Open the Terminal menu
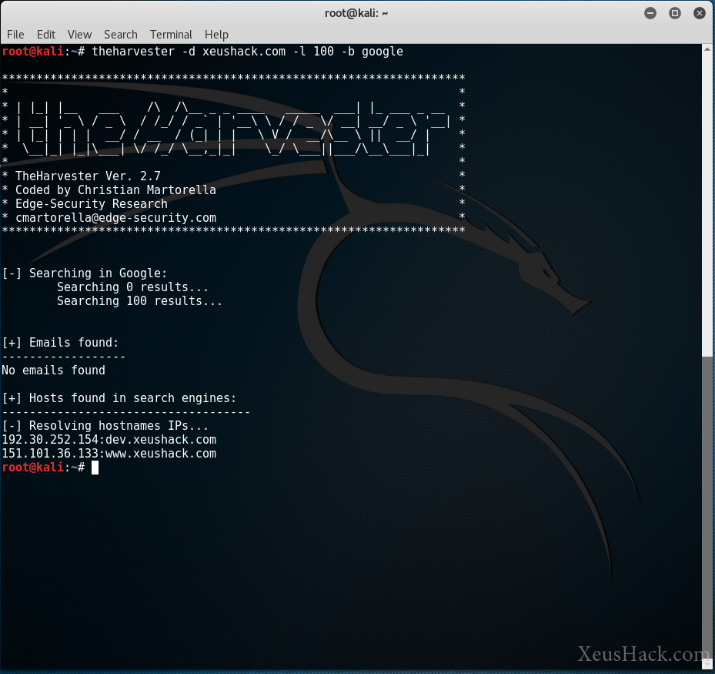 click(x=170, y=35)
